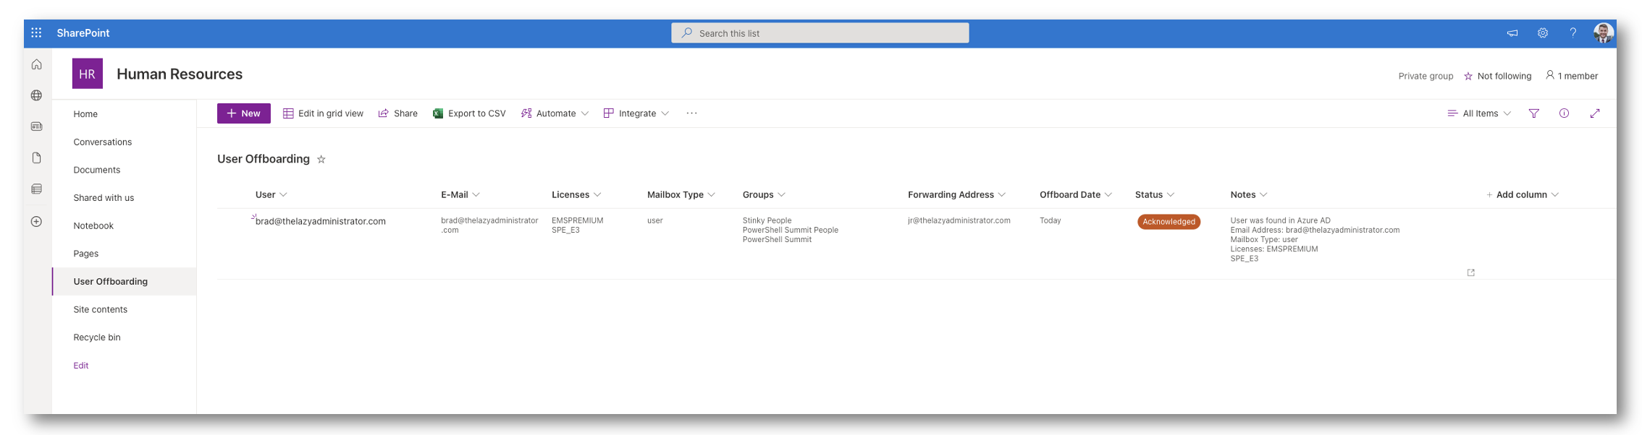Go to Documents in the left navigation

[97, 170]
